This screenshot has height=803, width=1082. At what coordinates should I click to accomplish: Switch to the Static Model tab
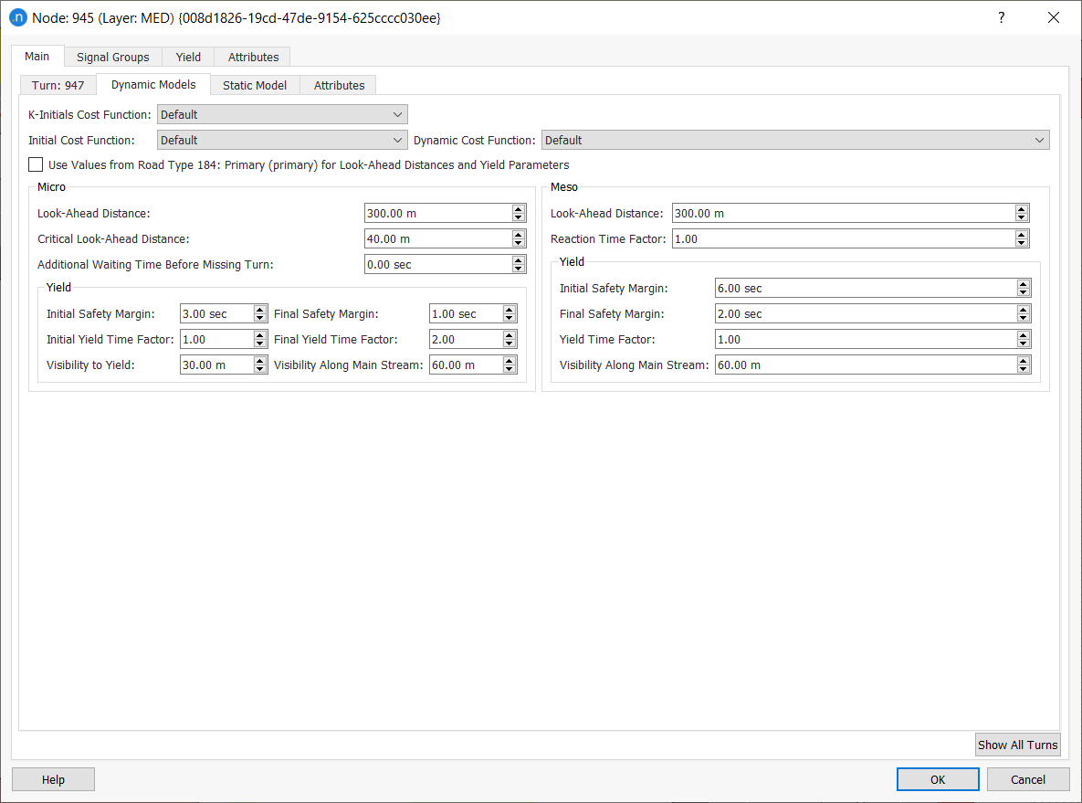(x=255, y=85)
